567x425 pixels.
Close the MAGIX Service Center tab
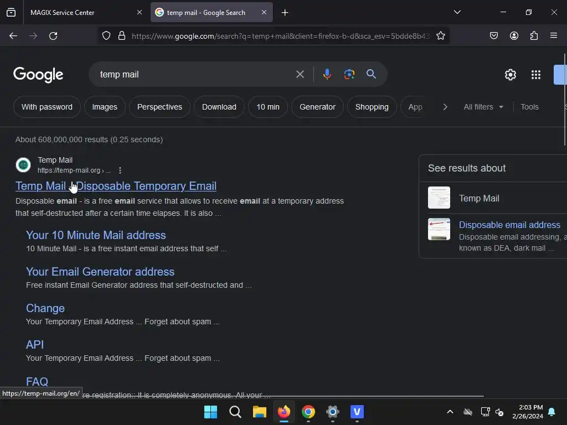pyautogui.click(x=140, y=12)
